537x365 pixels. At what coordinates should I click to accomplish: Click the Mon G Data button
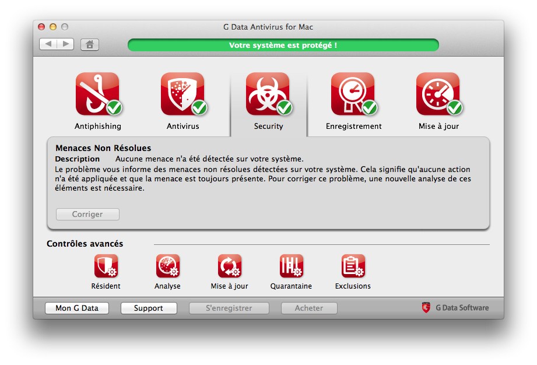pos(77,308)
